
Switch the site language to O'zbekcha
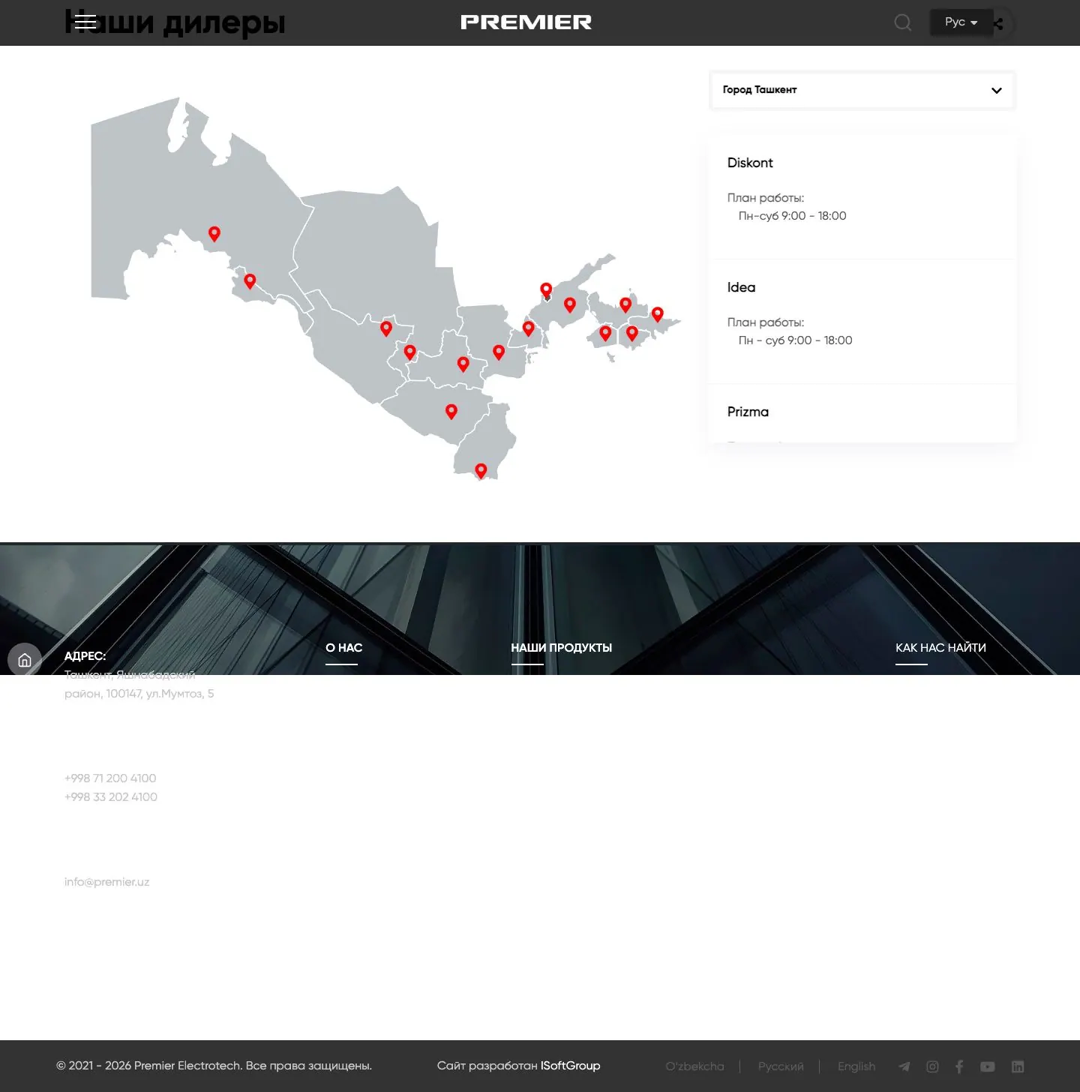[x=695, y=1066]
